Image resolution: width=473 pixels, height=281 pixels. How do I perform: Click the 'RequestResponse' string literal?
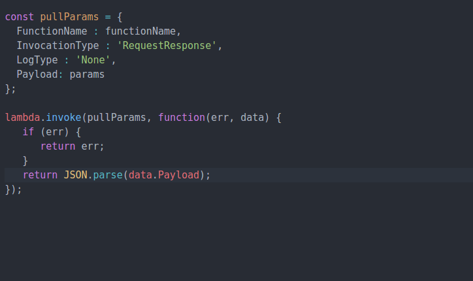(167, 46)
